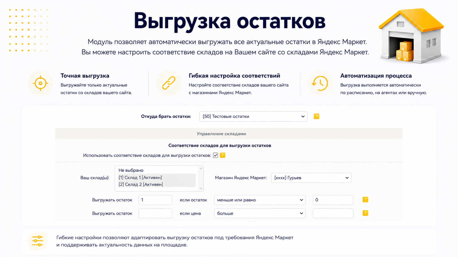The image size is (458, 257).
Task: Click 'Ваш склад(ы):' label
Action: (95, 178)
